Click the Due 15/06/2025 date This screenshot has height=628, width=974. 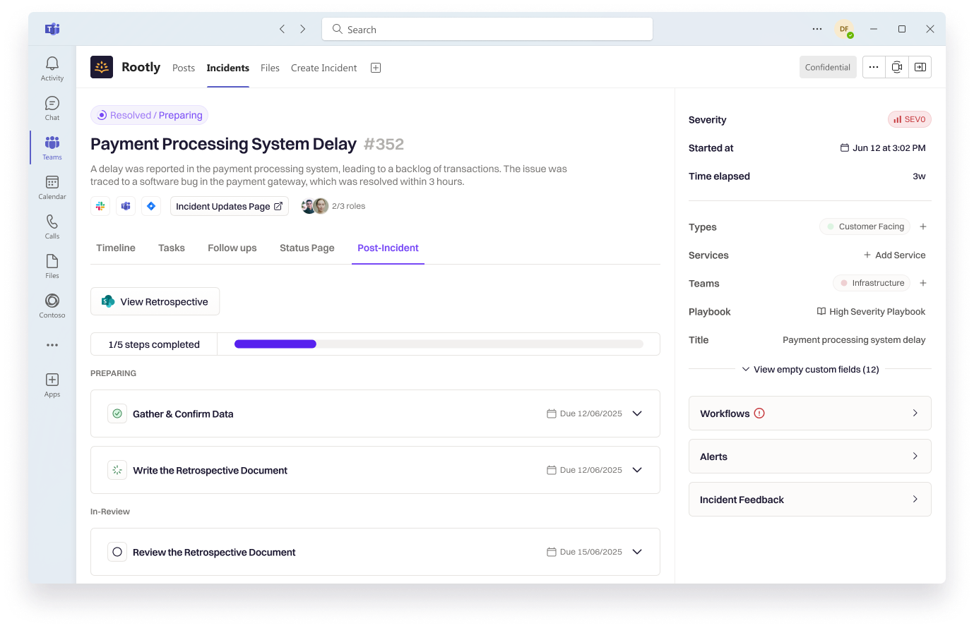[x=584, y=552]
